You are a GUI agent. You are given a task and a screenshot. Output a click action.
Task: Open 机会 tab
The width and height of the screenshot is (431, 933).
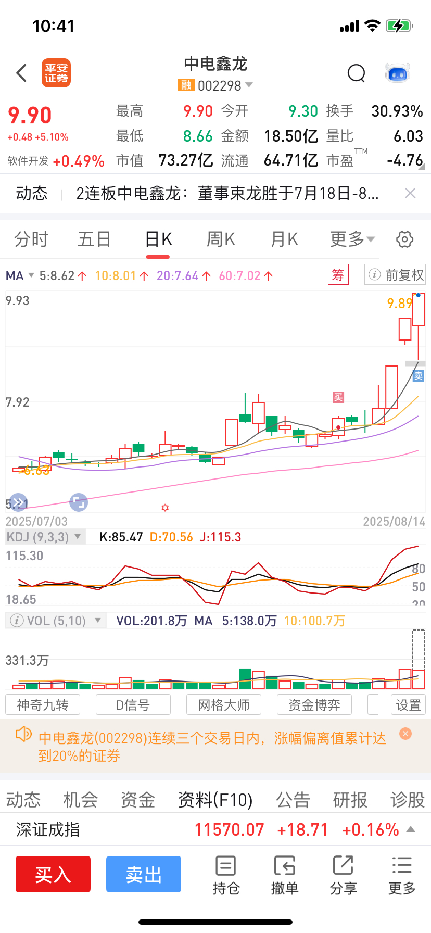point(80,800)
